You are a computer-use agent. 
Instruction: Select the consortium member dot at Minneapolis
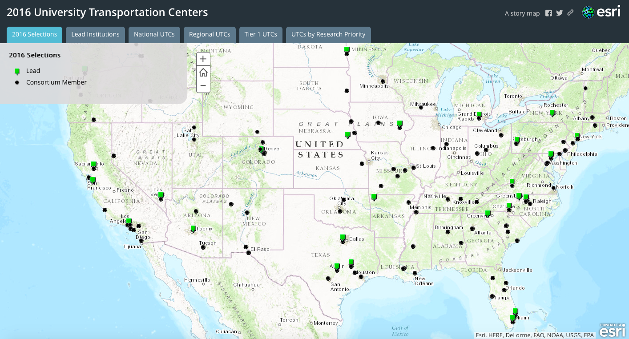[383, 81]
